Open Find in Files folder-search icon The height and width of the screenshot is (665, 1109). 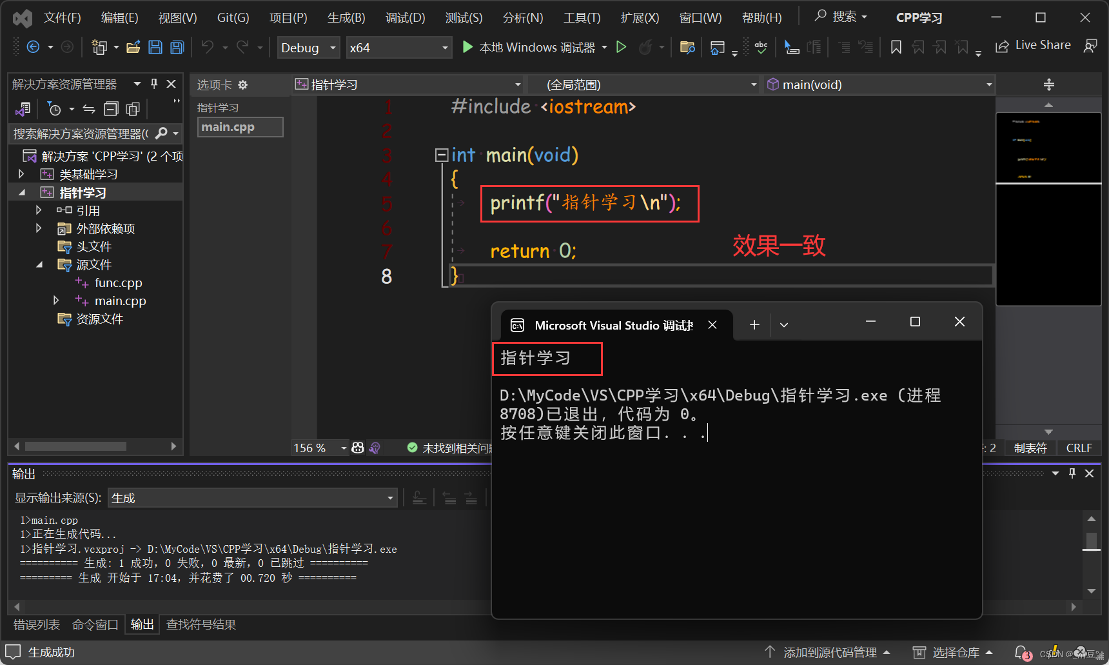(687, 47)
